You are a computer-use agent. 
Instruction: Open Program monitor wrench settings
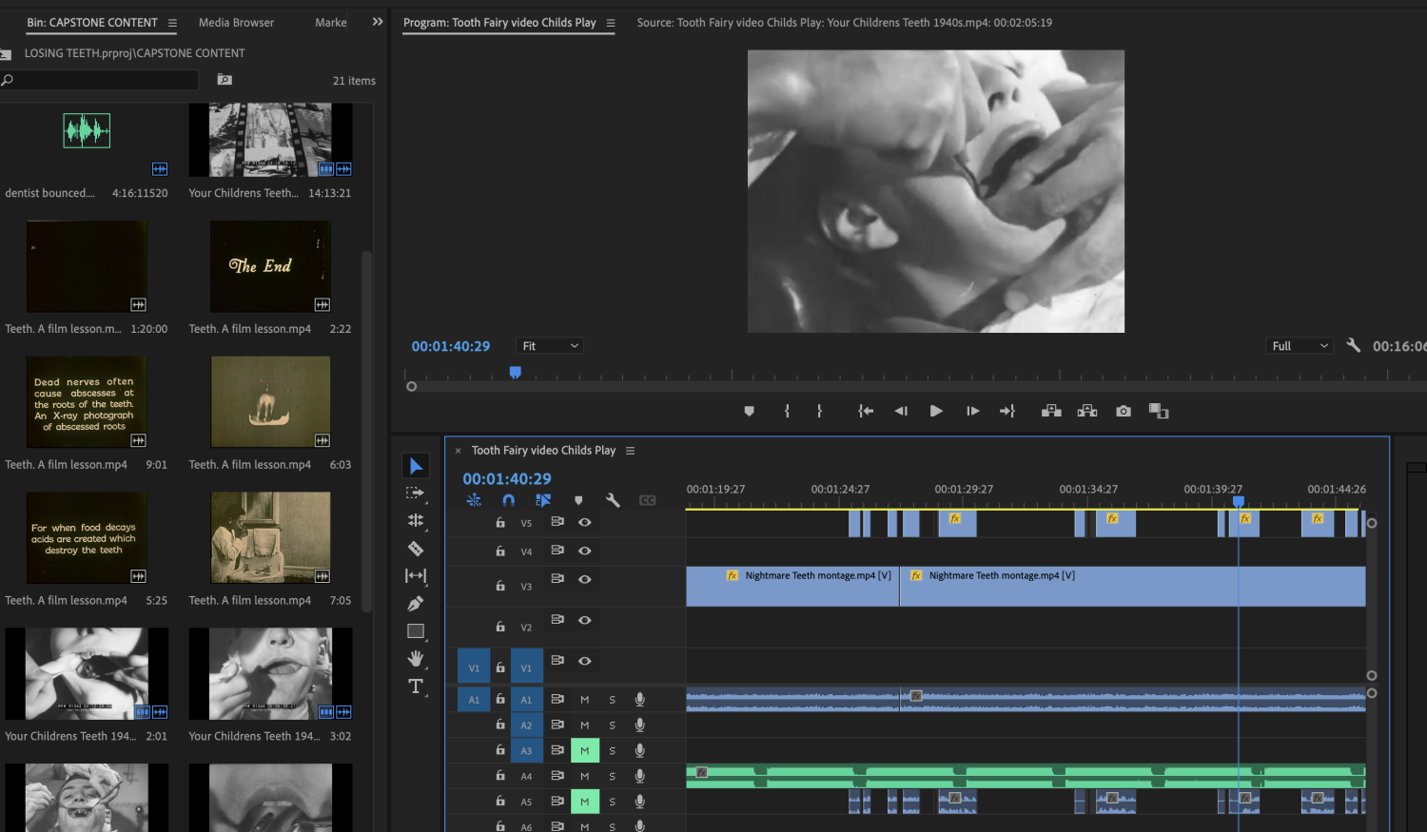point(1353,346)
